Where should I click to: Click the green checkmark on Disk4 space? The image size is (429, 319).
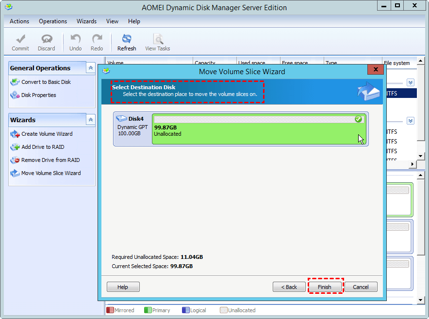[358, 119]
